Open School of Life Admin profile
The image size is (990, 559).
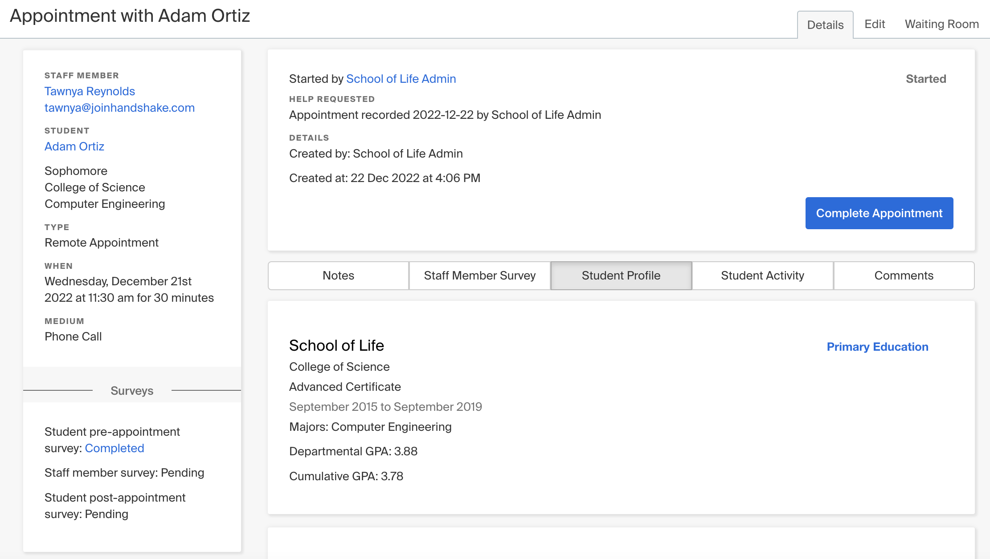tap(401, 79)
